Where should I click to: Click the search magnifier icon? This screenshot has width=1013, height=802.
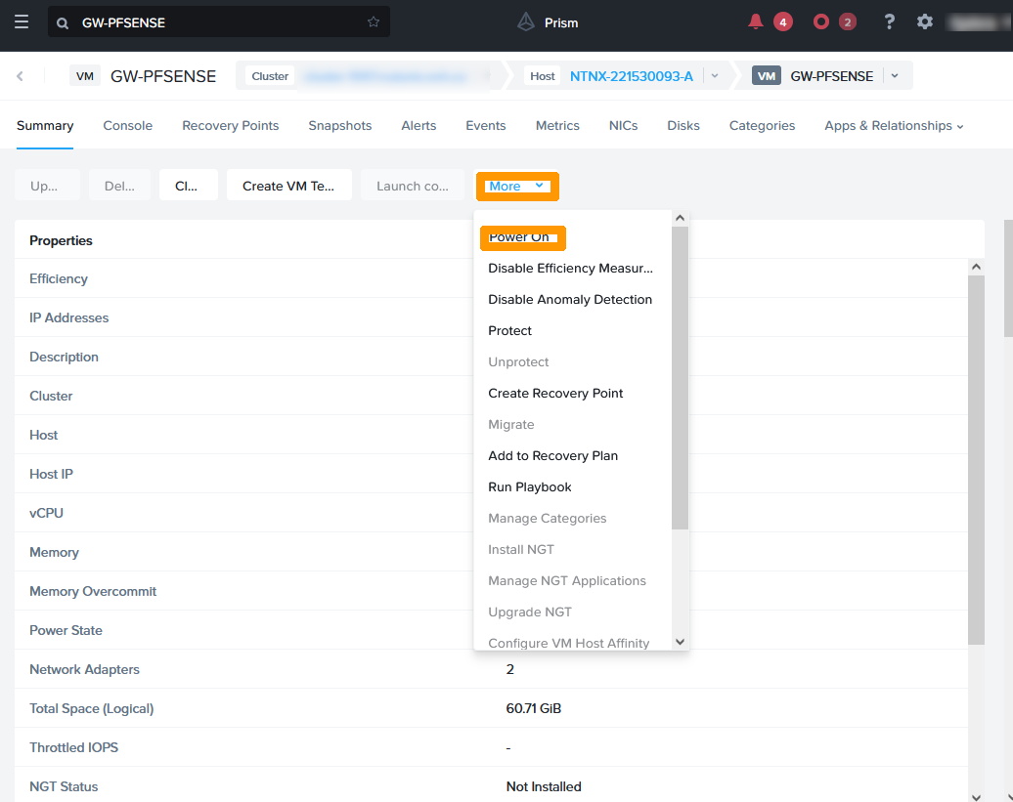(x=63, y=22)
